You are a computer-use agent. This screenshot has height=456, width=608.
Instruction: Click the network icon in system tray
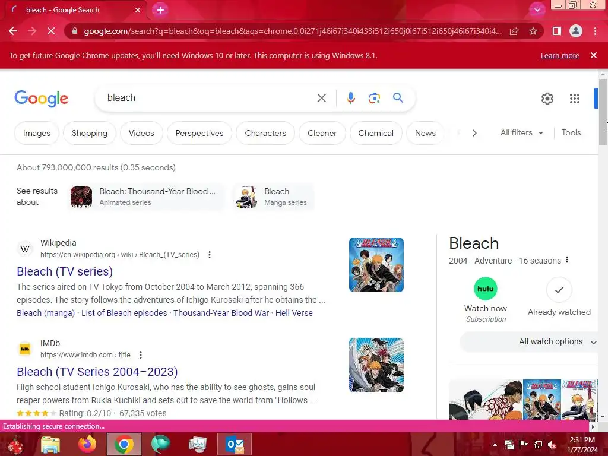(538, 445)
